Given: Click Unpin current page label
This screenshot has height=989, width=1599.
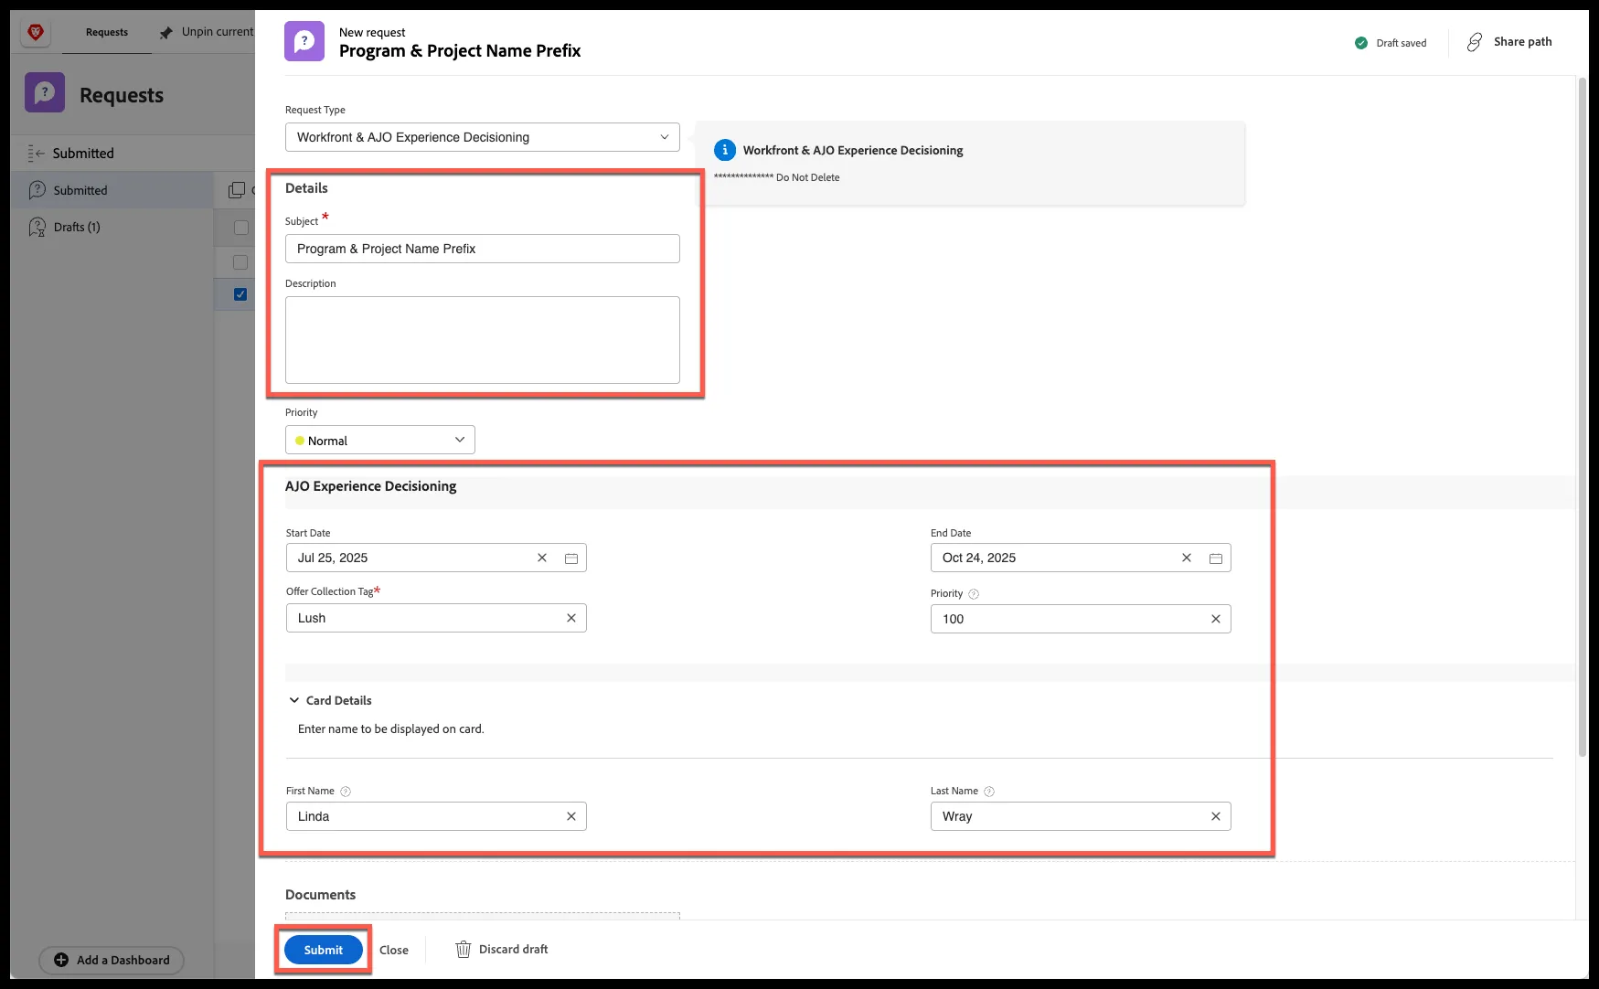Looking at the screenshot, I should click(x=218, y=32).
